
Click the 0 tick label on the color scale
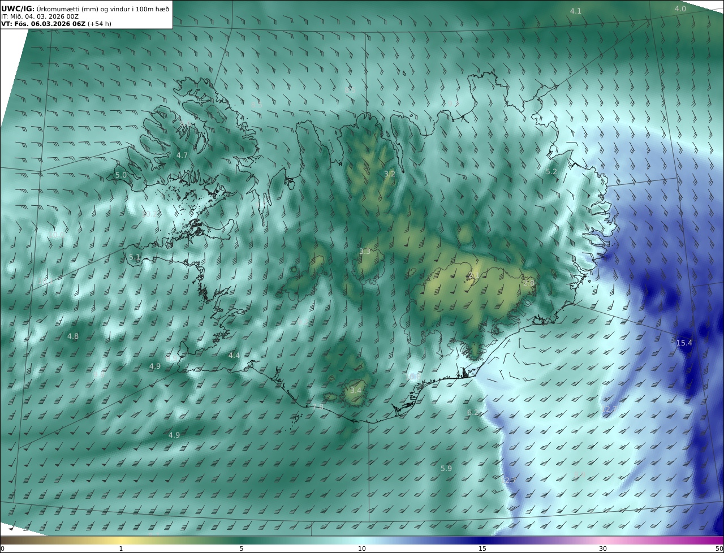pos(2,548)
